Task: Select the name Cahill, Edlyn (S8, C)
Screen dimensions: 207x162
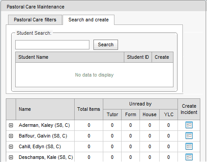Action: pos(40,147)
